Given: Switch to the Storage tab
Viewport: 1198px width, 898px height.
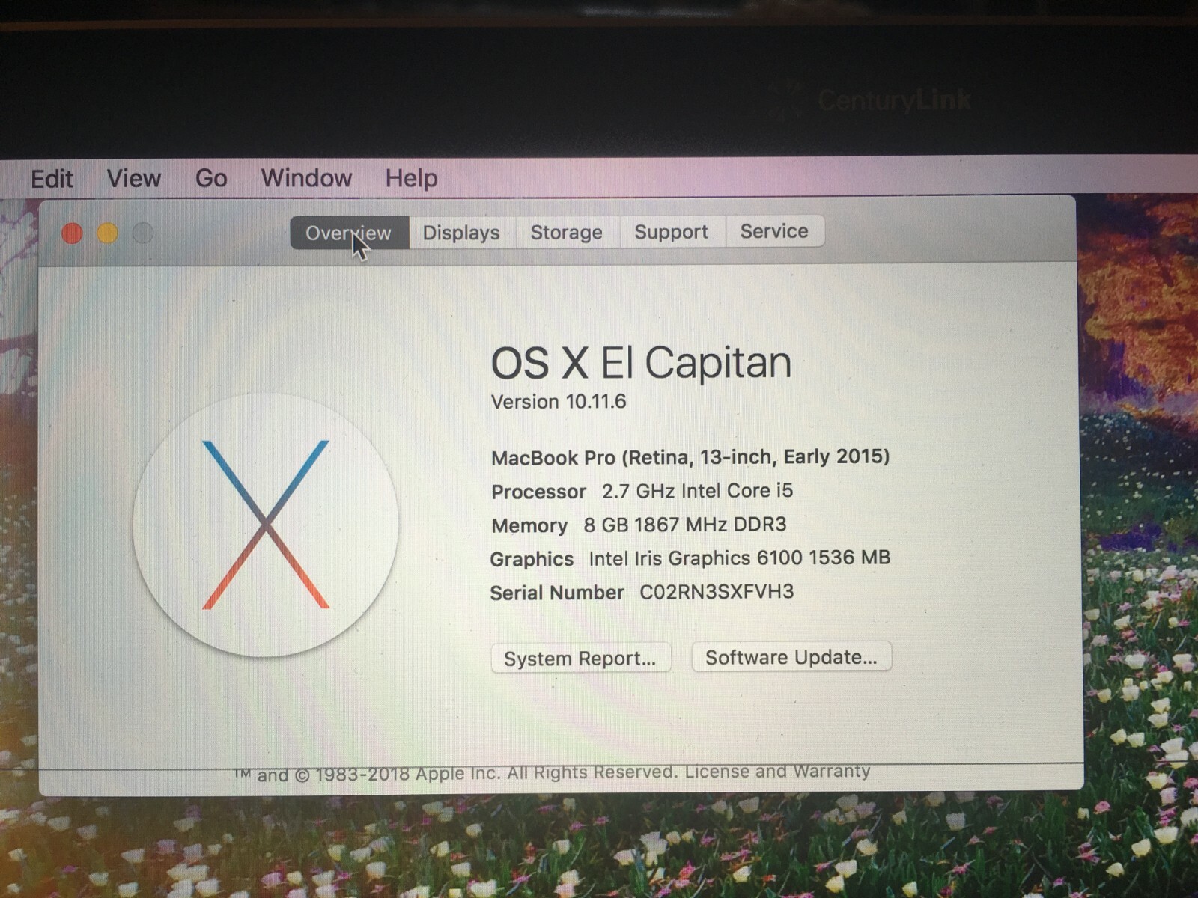Looking at the screenshot, I should [567, 232].
